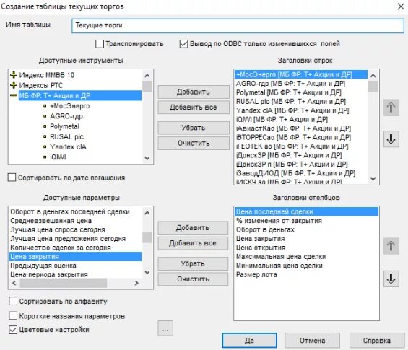
Task: Collapse the МБ ФР: Т+ Акции и ДР node
Action: (14, 95)
